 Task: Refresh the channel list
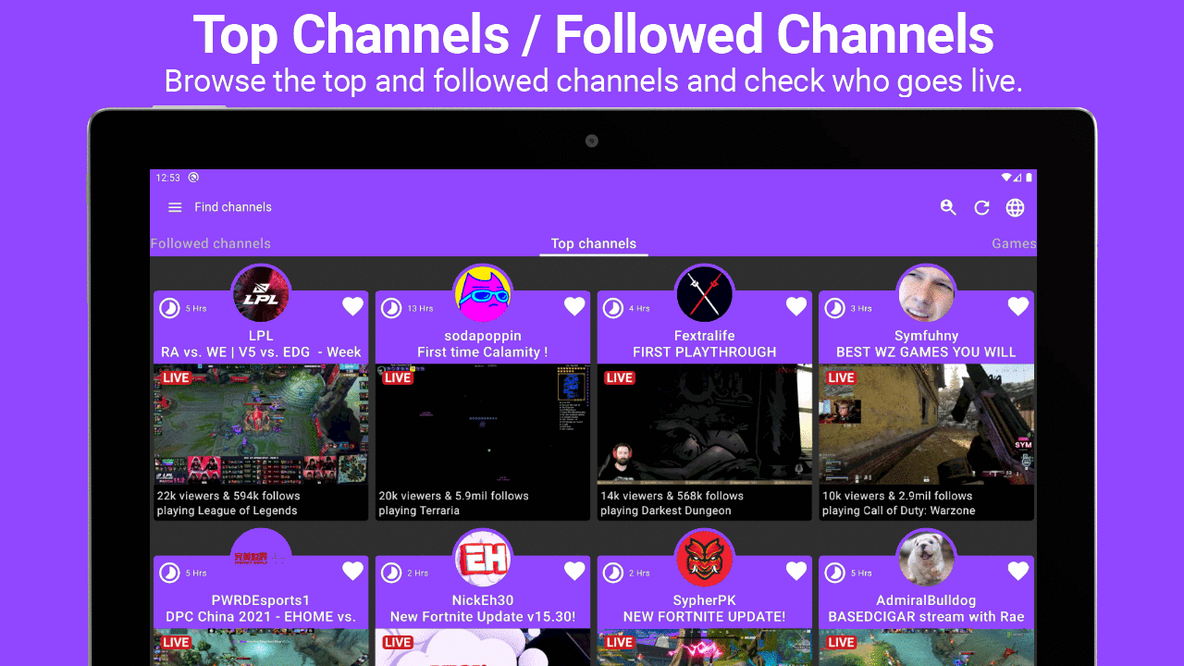tap(982, 207)
